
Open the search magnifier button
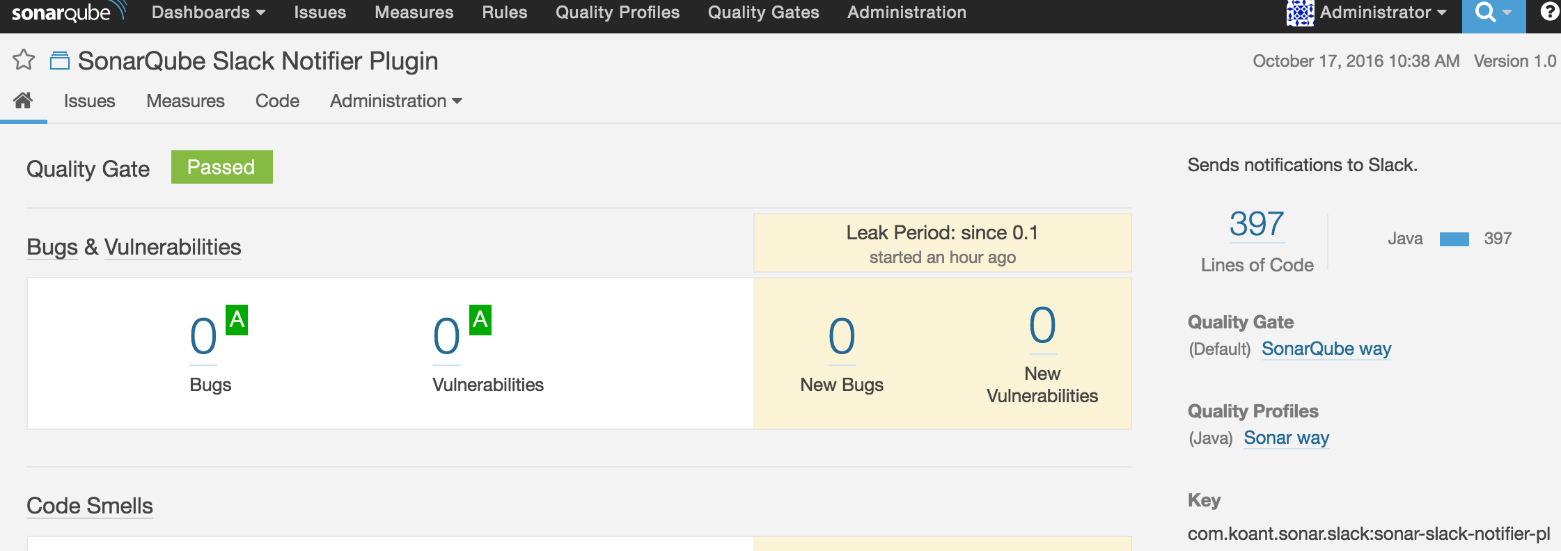[1493, 13]
